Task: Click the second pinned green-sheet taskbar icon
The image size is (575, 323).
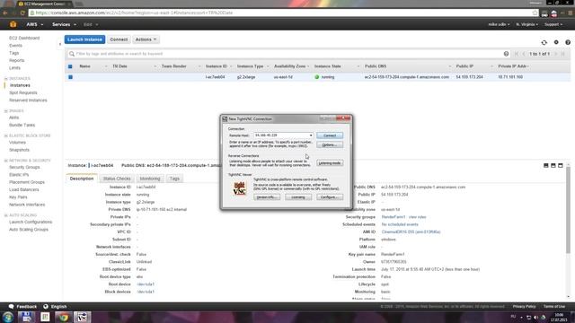Action: (x=45, y=317)
